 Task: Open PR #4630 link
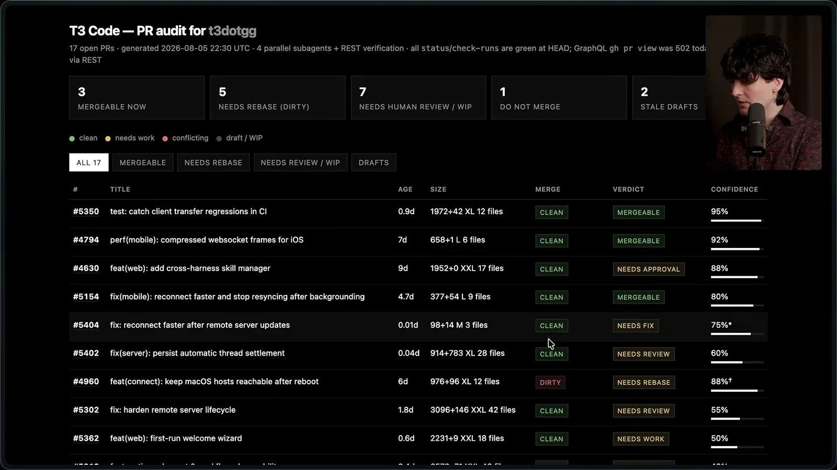click(86, 268)
